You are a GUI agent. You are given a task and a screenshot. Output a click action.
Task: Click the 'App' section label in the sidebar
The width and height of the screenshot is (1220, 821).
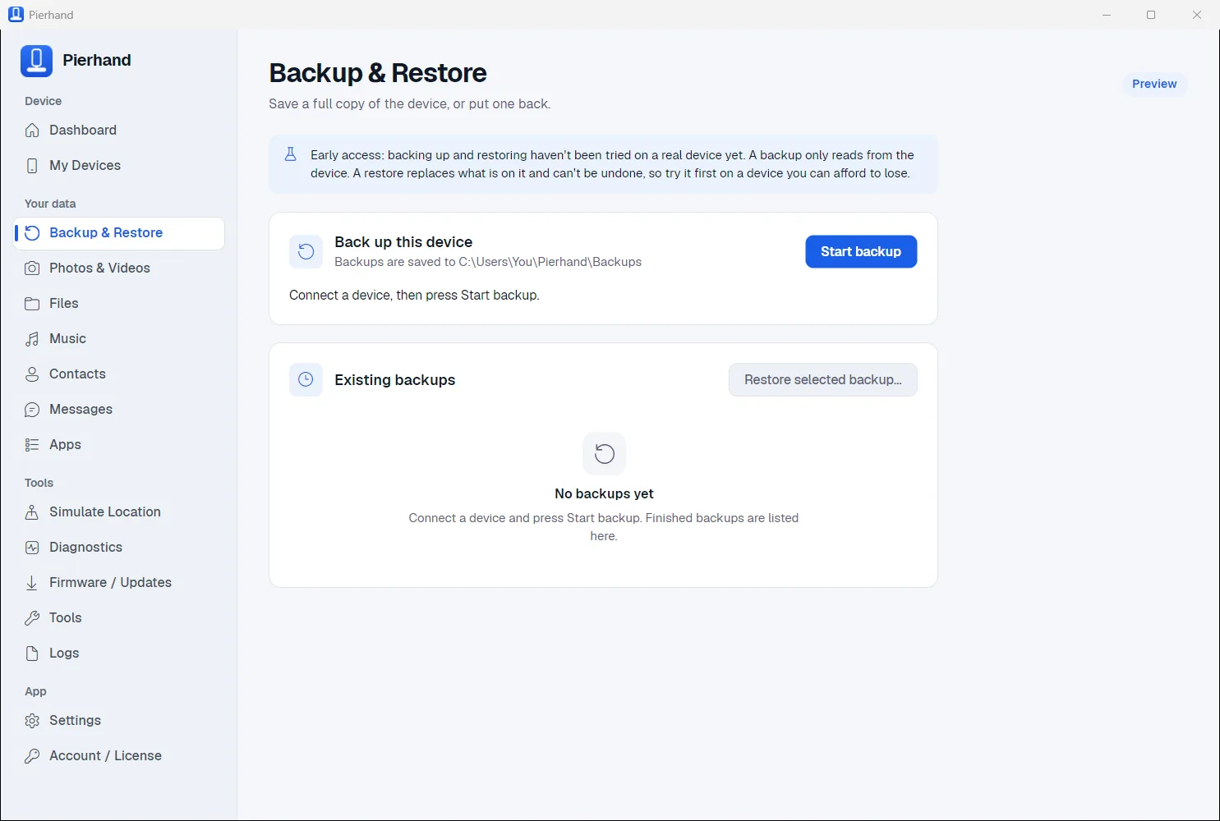coord(35,691)
